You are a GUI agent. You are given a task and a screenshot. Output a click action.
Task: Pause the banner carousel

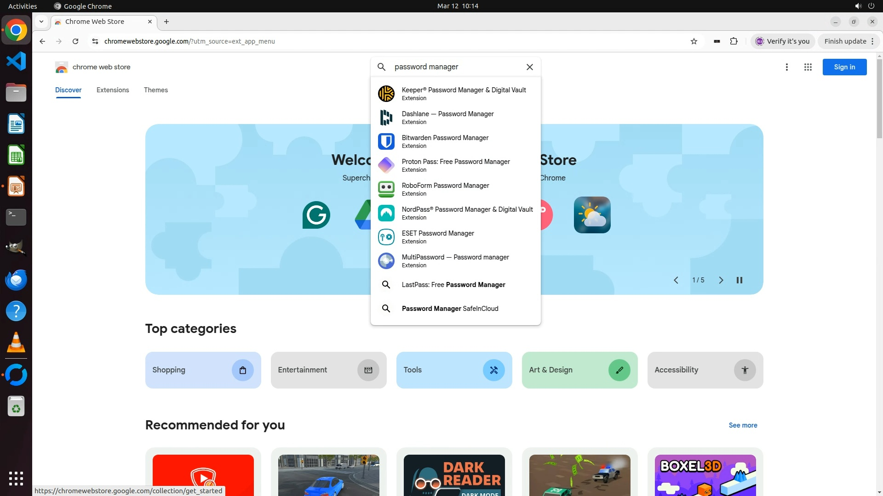pos(740,280)
